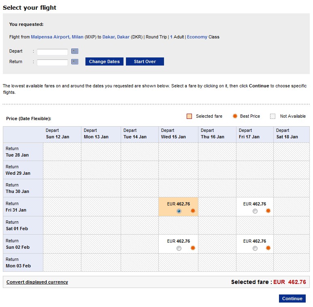Screen dimensions: 313x307
Task: Click the Not Available legend hatched icon
Action: 273,116
